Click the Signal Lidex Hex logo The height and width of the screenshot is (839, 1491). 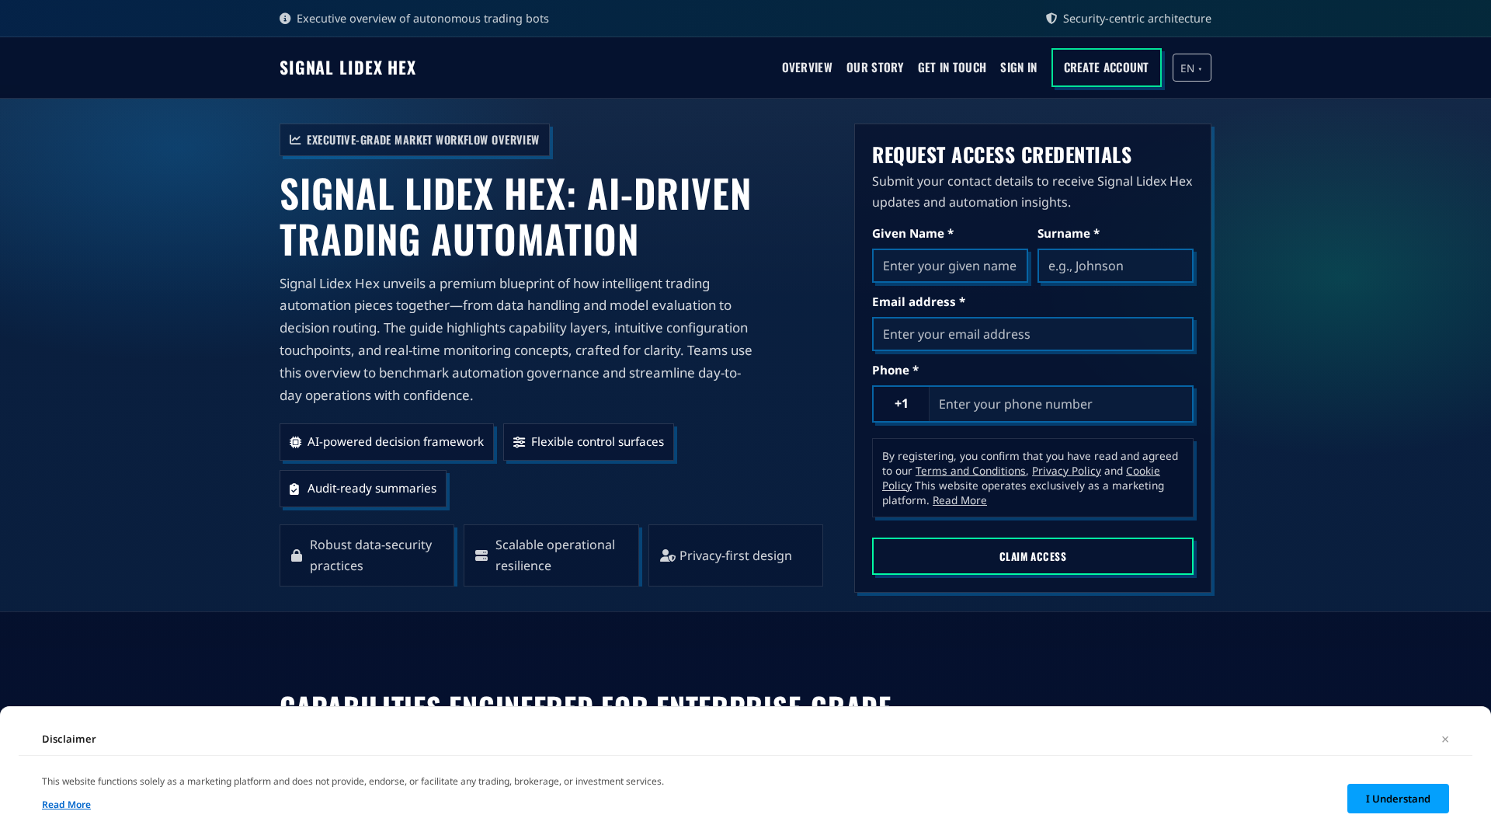[x=348, y=68]
